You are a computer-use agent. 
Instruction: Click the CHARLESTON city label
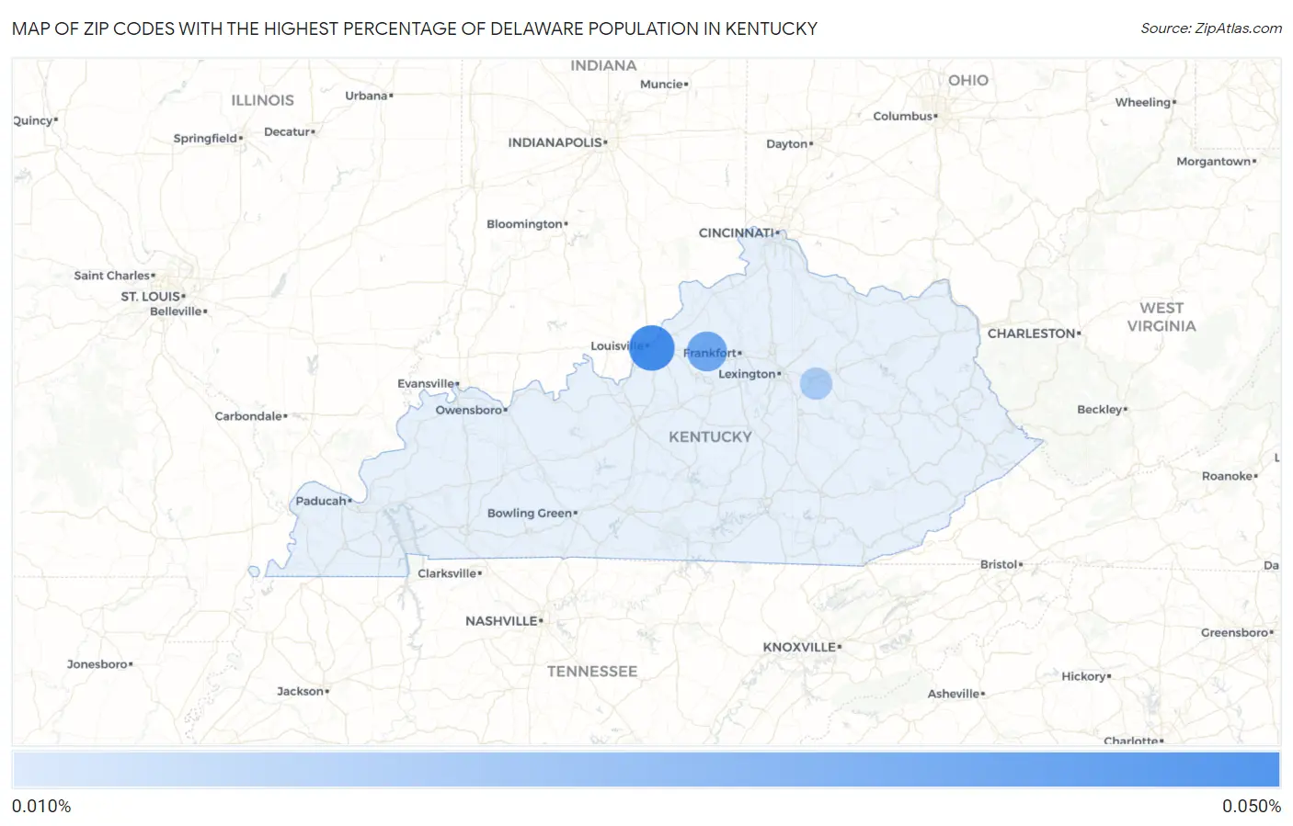click(1032, 334)
